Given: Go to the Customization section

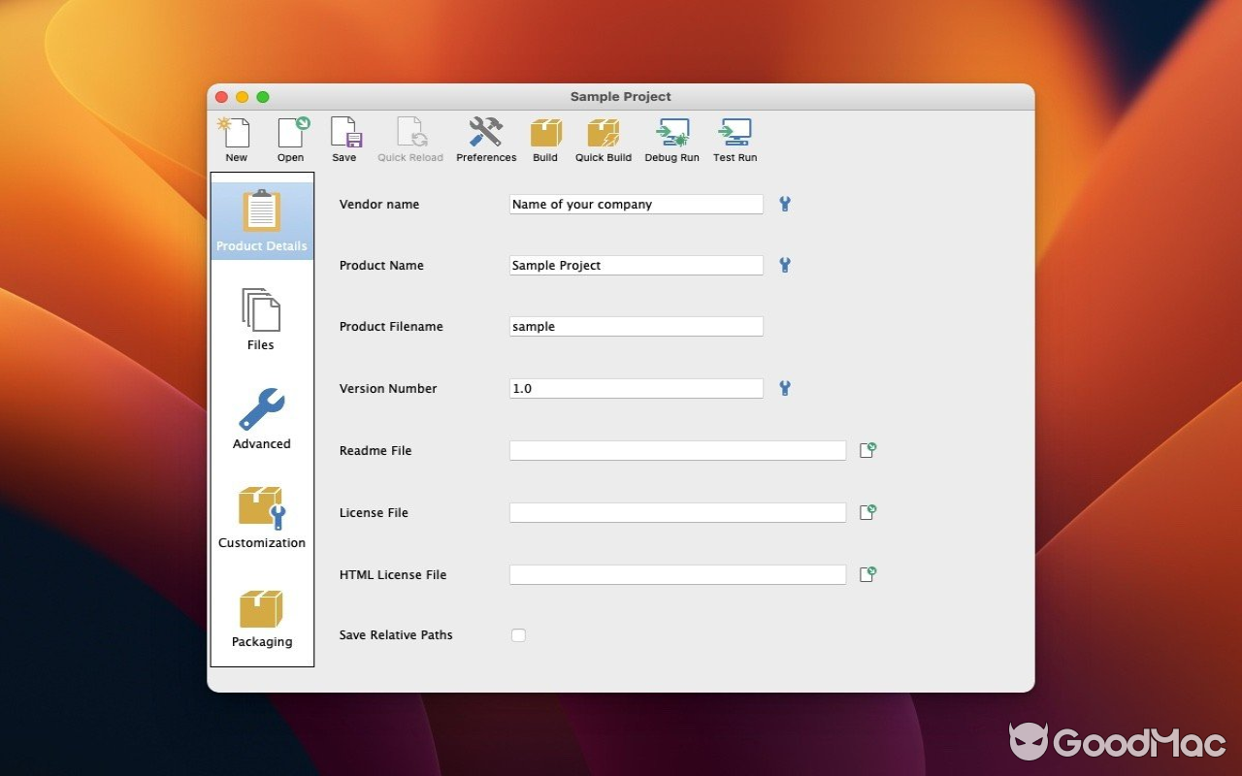Looking at the screenshot, I should [260, 516].
